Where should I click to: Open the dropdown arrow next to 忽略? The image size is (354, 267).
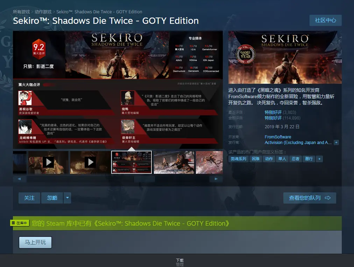coord(67,198)
